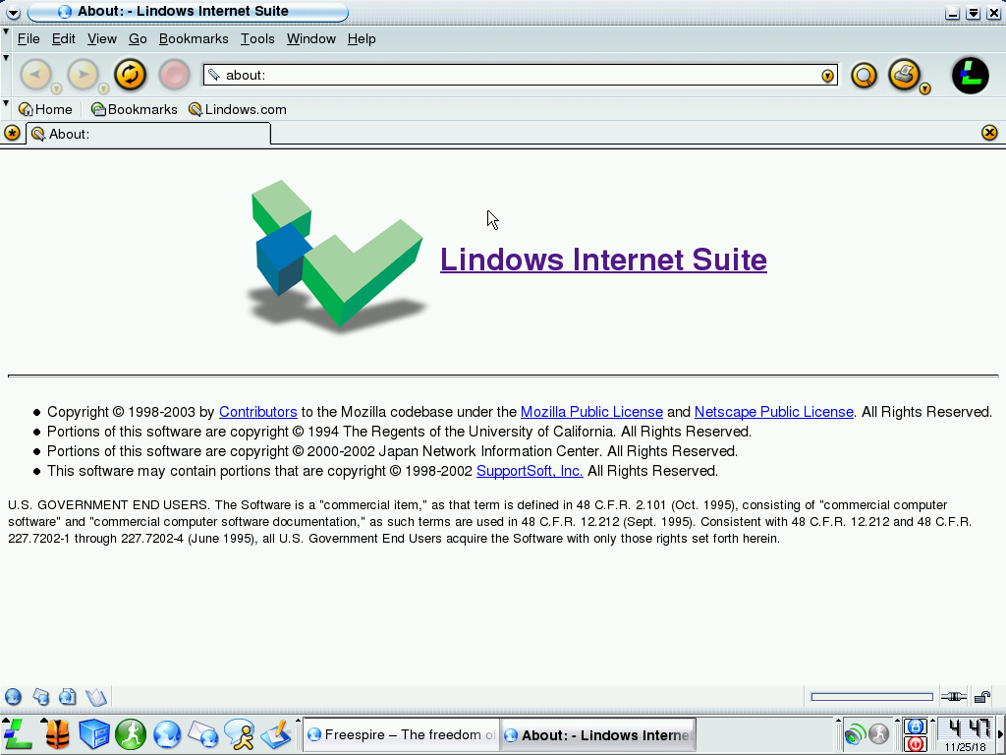Open the Back button history dropdown arrow
Screen dimensions: 1006x755
(x=56, y=87)
